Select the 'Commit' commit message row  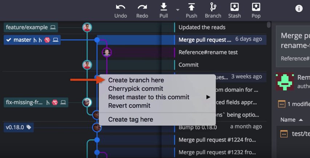[189, 65]
